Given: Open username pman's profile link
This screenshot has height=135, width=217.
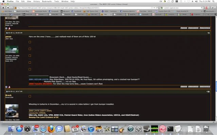Looking at the screenshot, I should click(8, 37).
